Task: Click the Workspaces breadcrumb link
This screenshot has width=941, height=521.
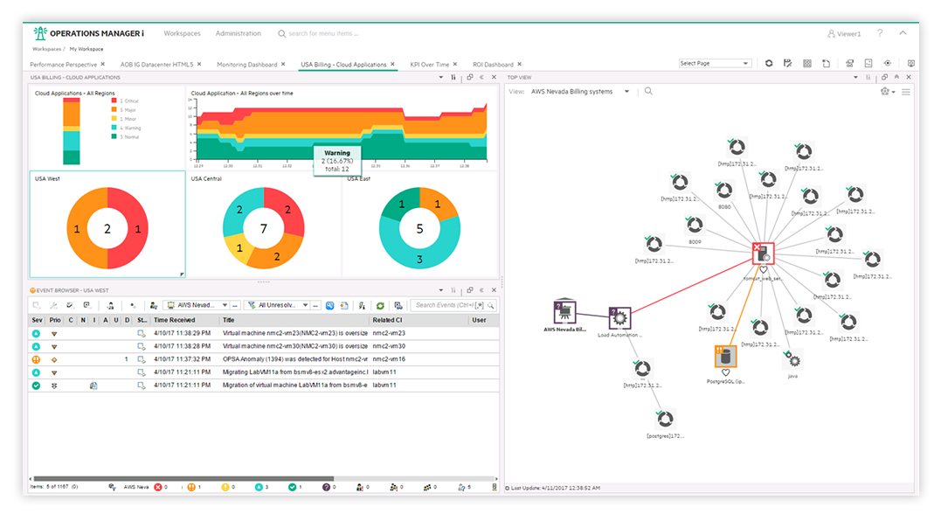Action: coord(46,49)
